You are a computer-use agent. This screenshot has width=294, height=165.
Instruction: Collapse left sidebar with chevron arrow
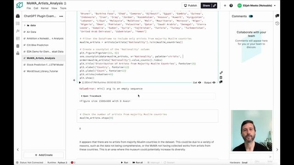point(18,150)
